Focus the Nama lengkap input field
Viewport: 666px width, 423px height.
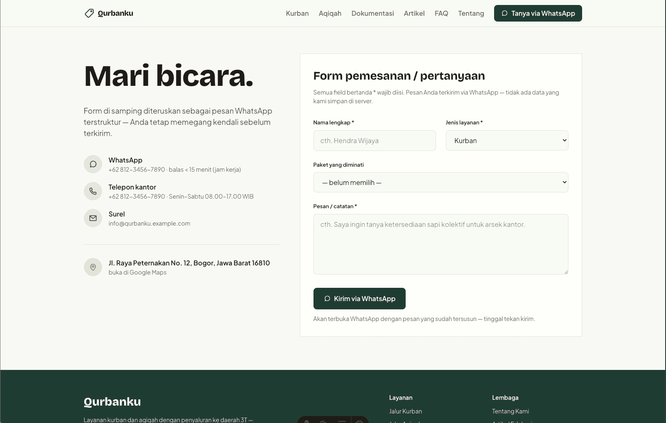coord(375,141)
